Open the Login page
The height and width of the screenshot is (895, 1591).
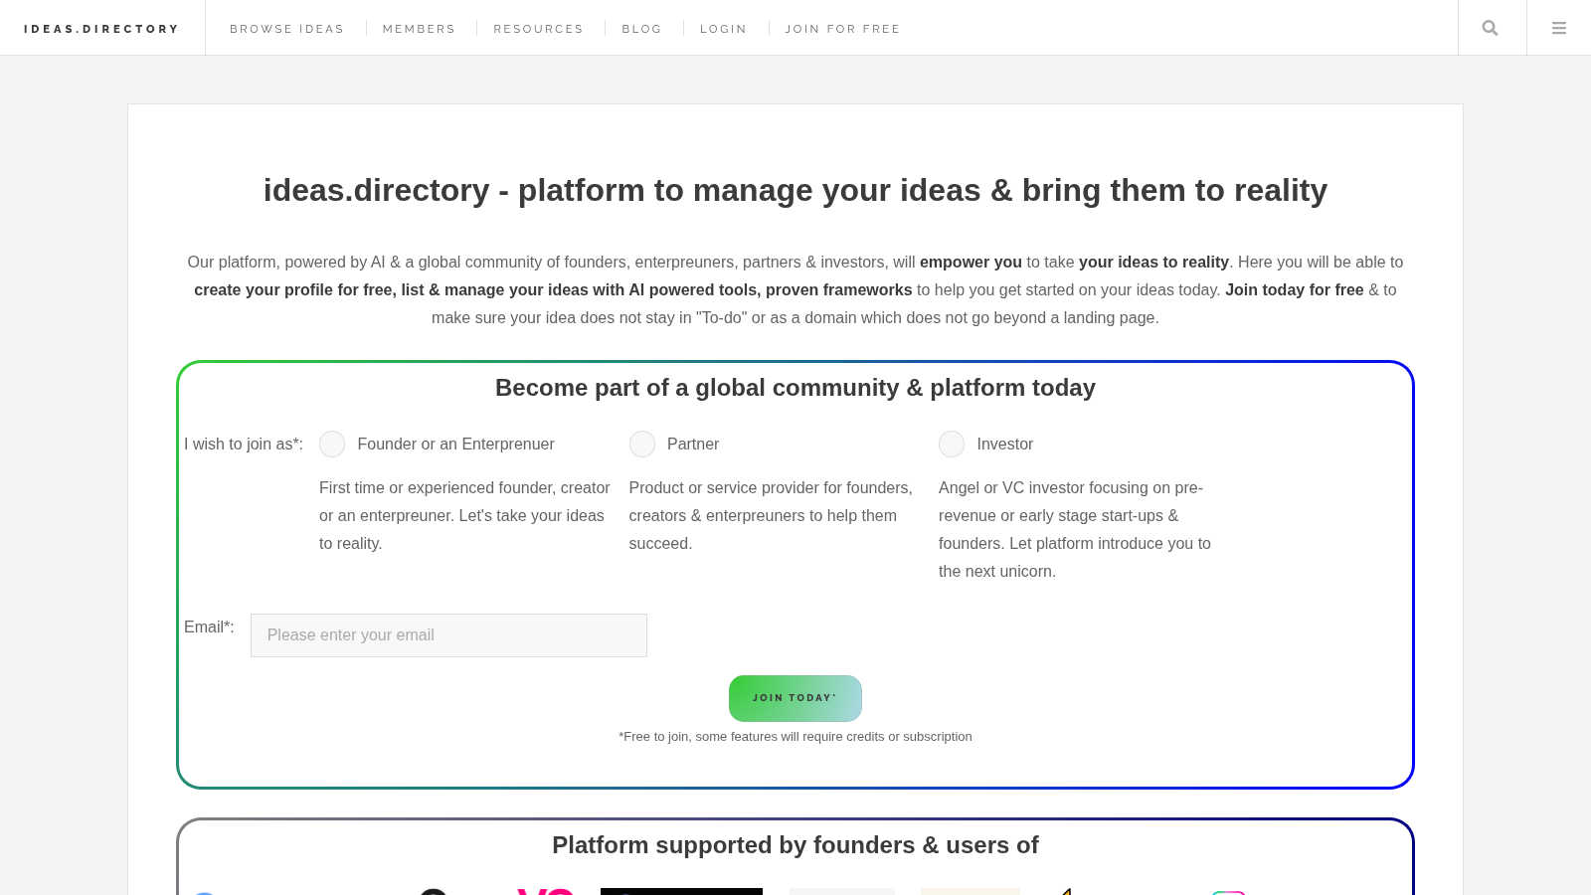point(723,29)
